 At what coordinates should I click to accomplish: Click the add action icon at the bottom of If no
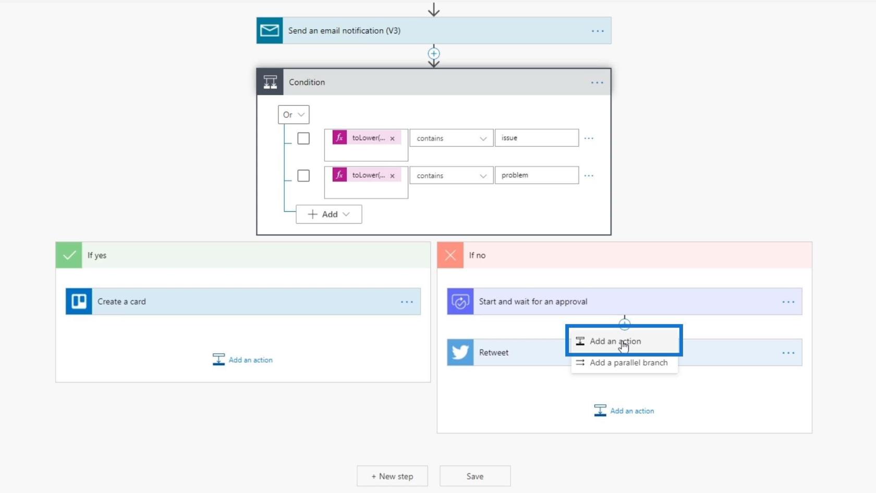click(x=600, y=411)
